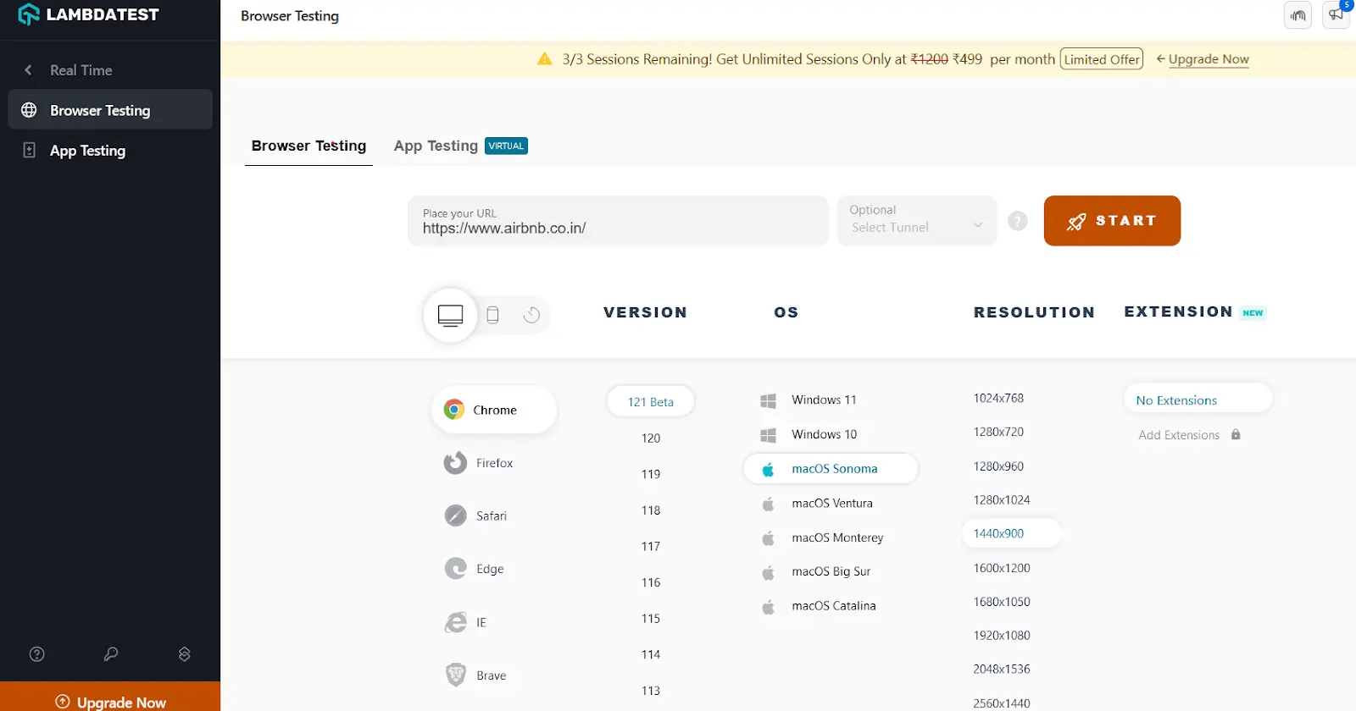The height and width of the screenshot is (711, 1356).
Task: Click the integrations icon in sidebar footer
Action: point(185,653)
